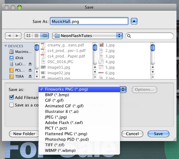
Task: Choose Flattened PNG (*.png) format
Action: point(79,134)
